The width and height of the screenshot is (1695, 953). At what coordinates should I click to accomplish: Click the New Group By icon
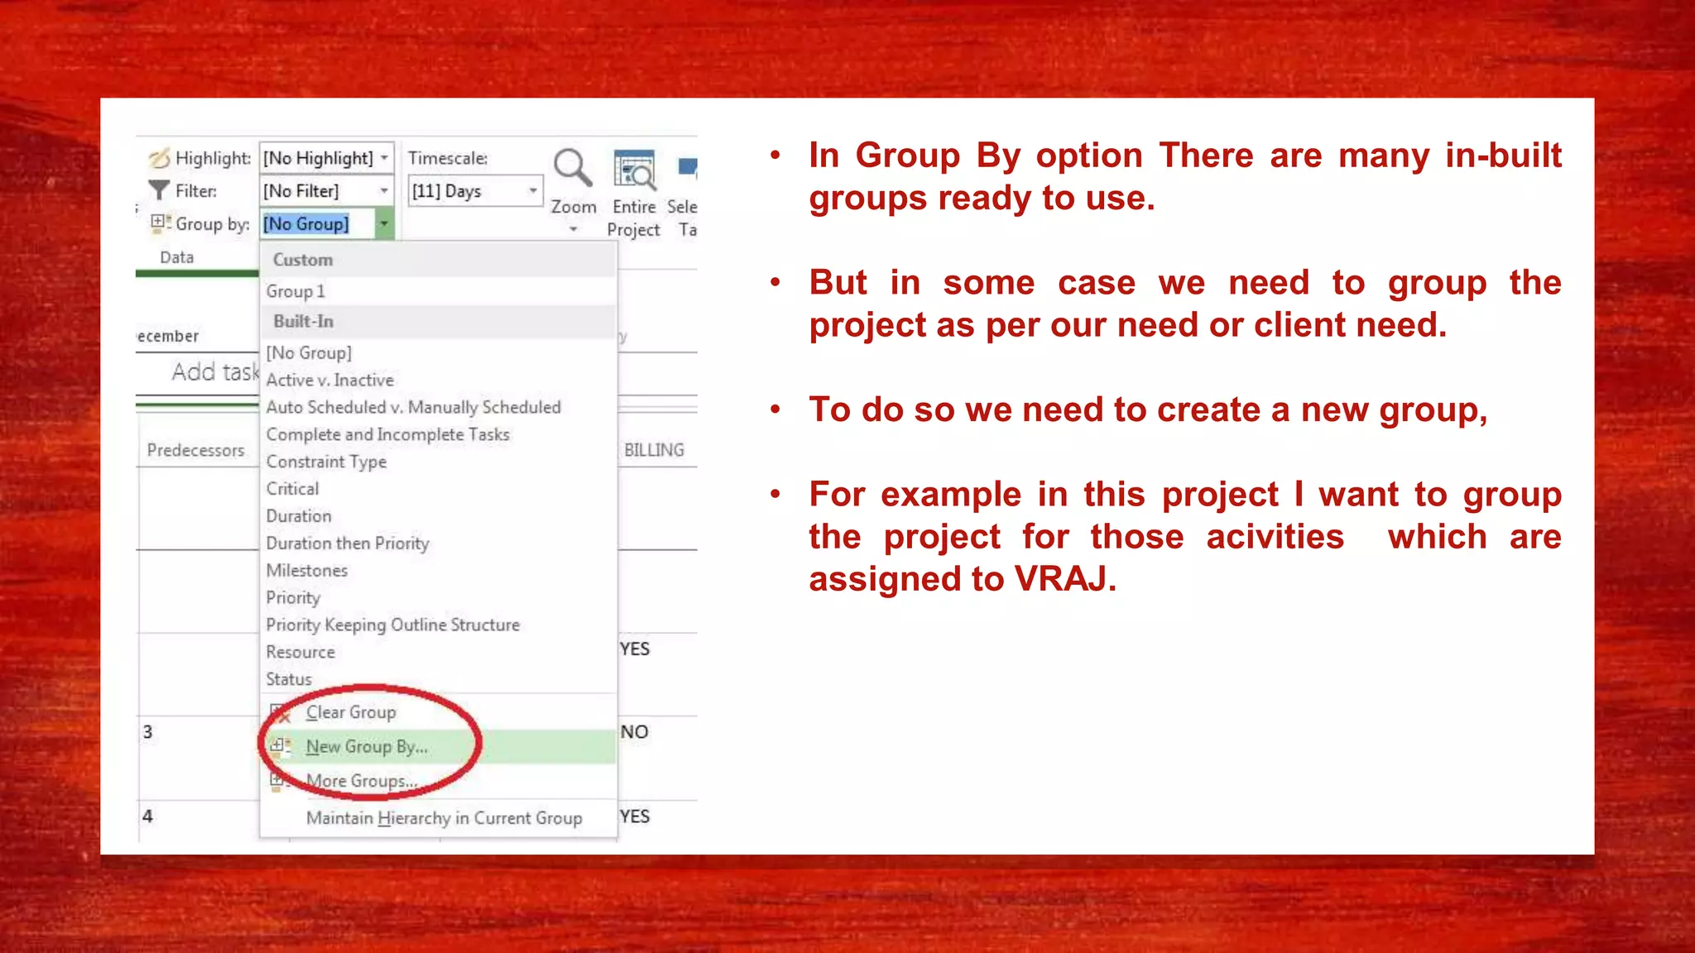click(x=281, y=746)
